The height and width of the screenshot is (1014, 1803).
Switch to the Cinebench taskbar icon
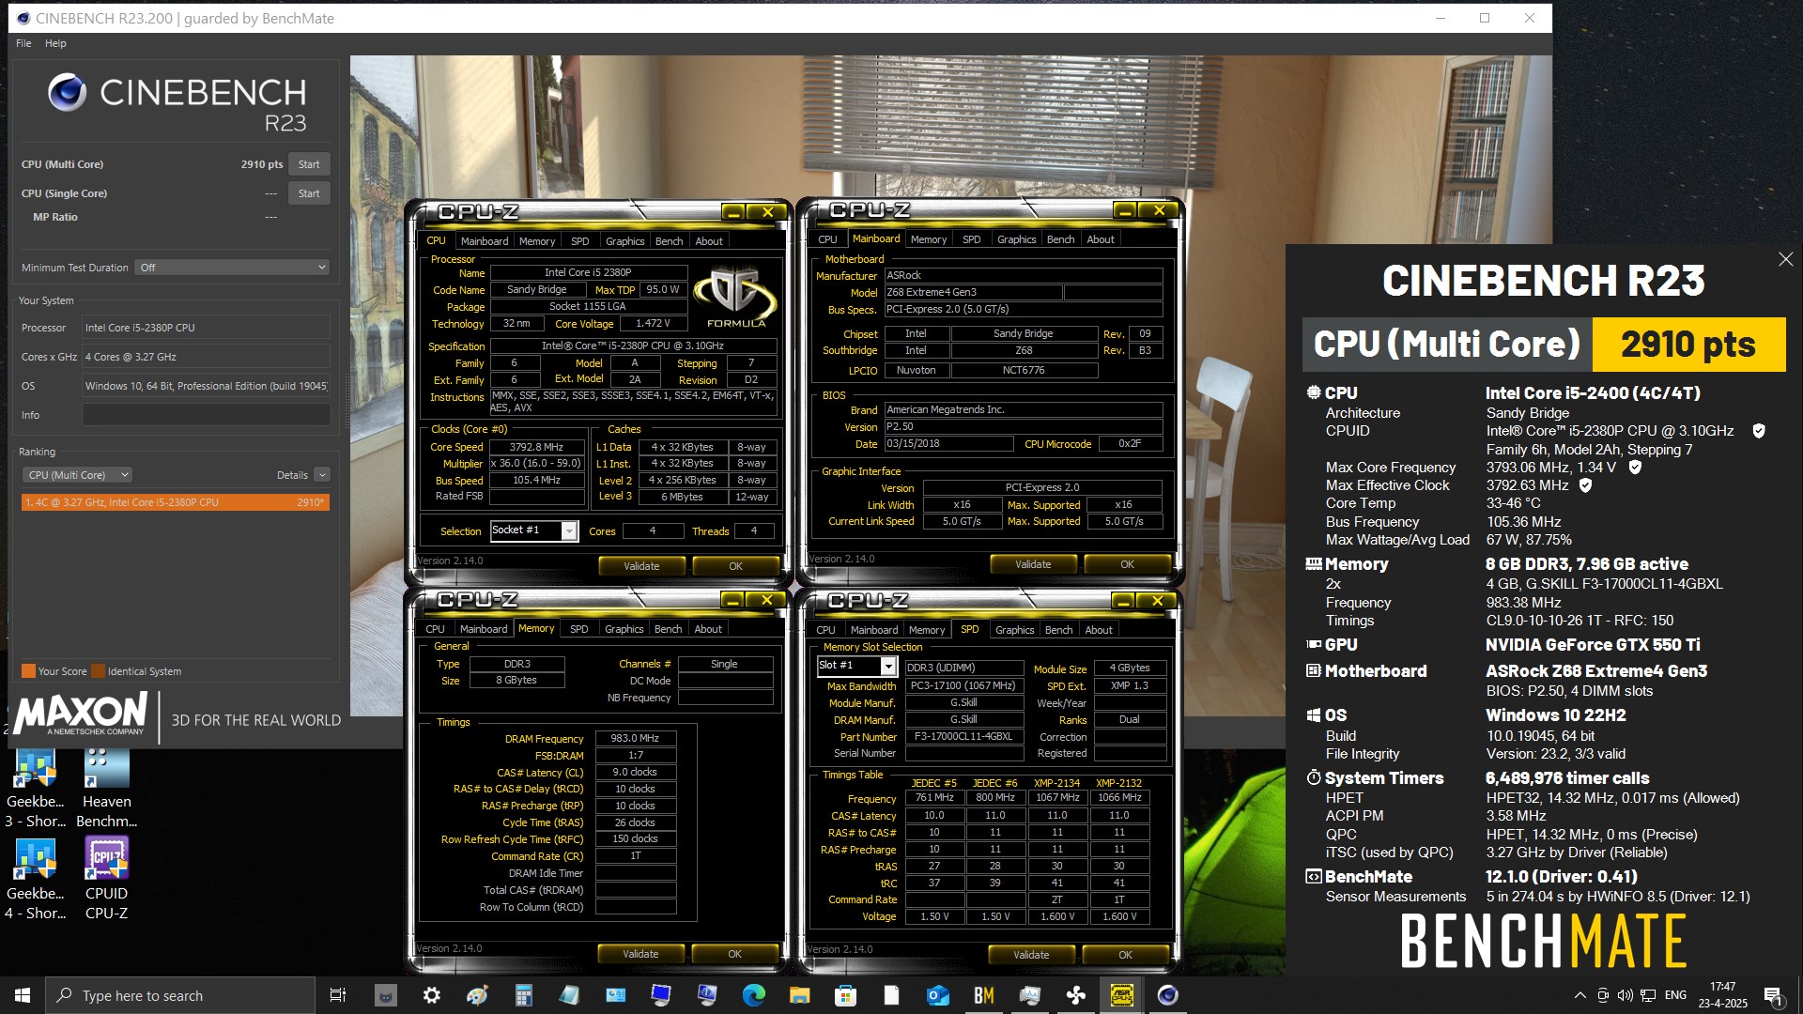[1167, 995]
